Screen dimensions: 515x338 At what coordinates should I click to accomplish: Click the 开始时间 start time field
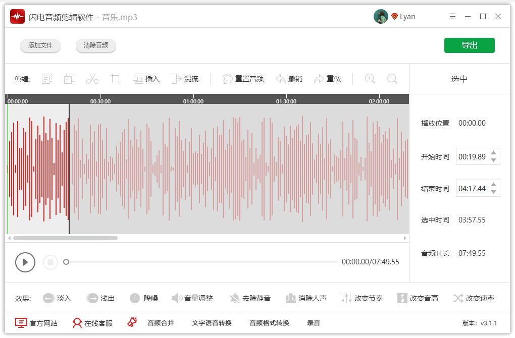point(472,157)
